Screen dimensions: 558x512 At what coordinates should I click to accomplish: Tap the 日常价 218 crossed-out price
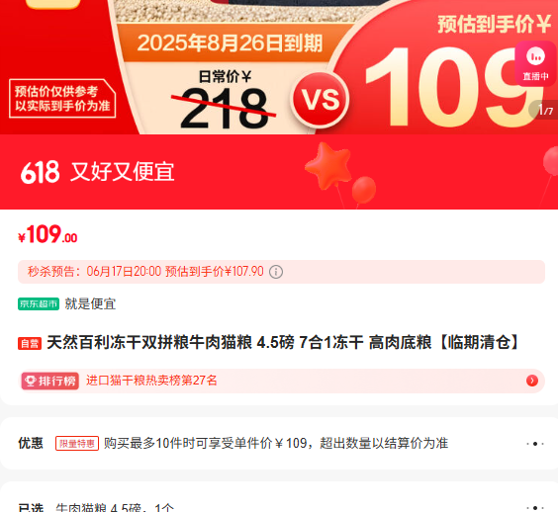tap(225, 101)
